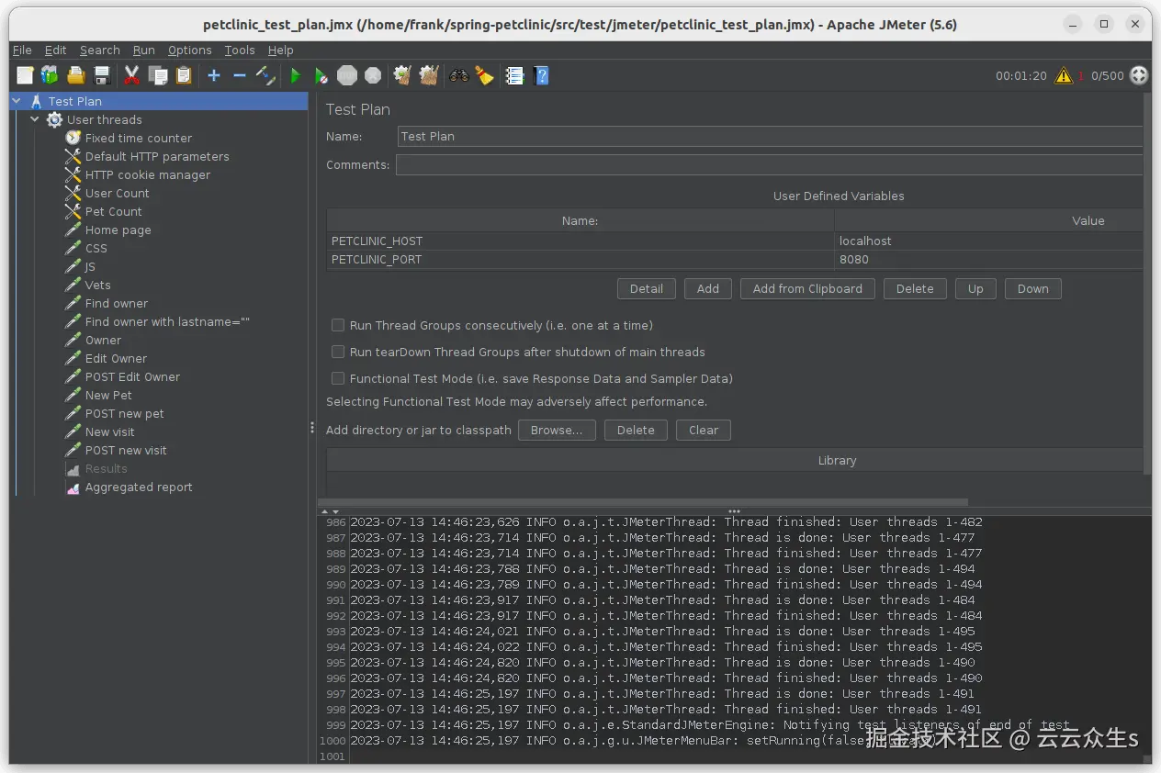1161x773 pixels.
Task: Select the POST Edit Owner sampler
Action: point(132,376)
